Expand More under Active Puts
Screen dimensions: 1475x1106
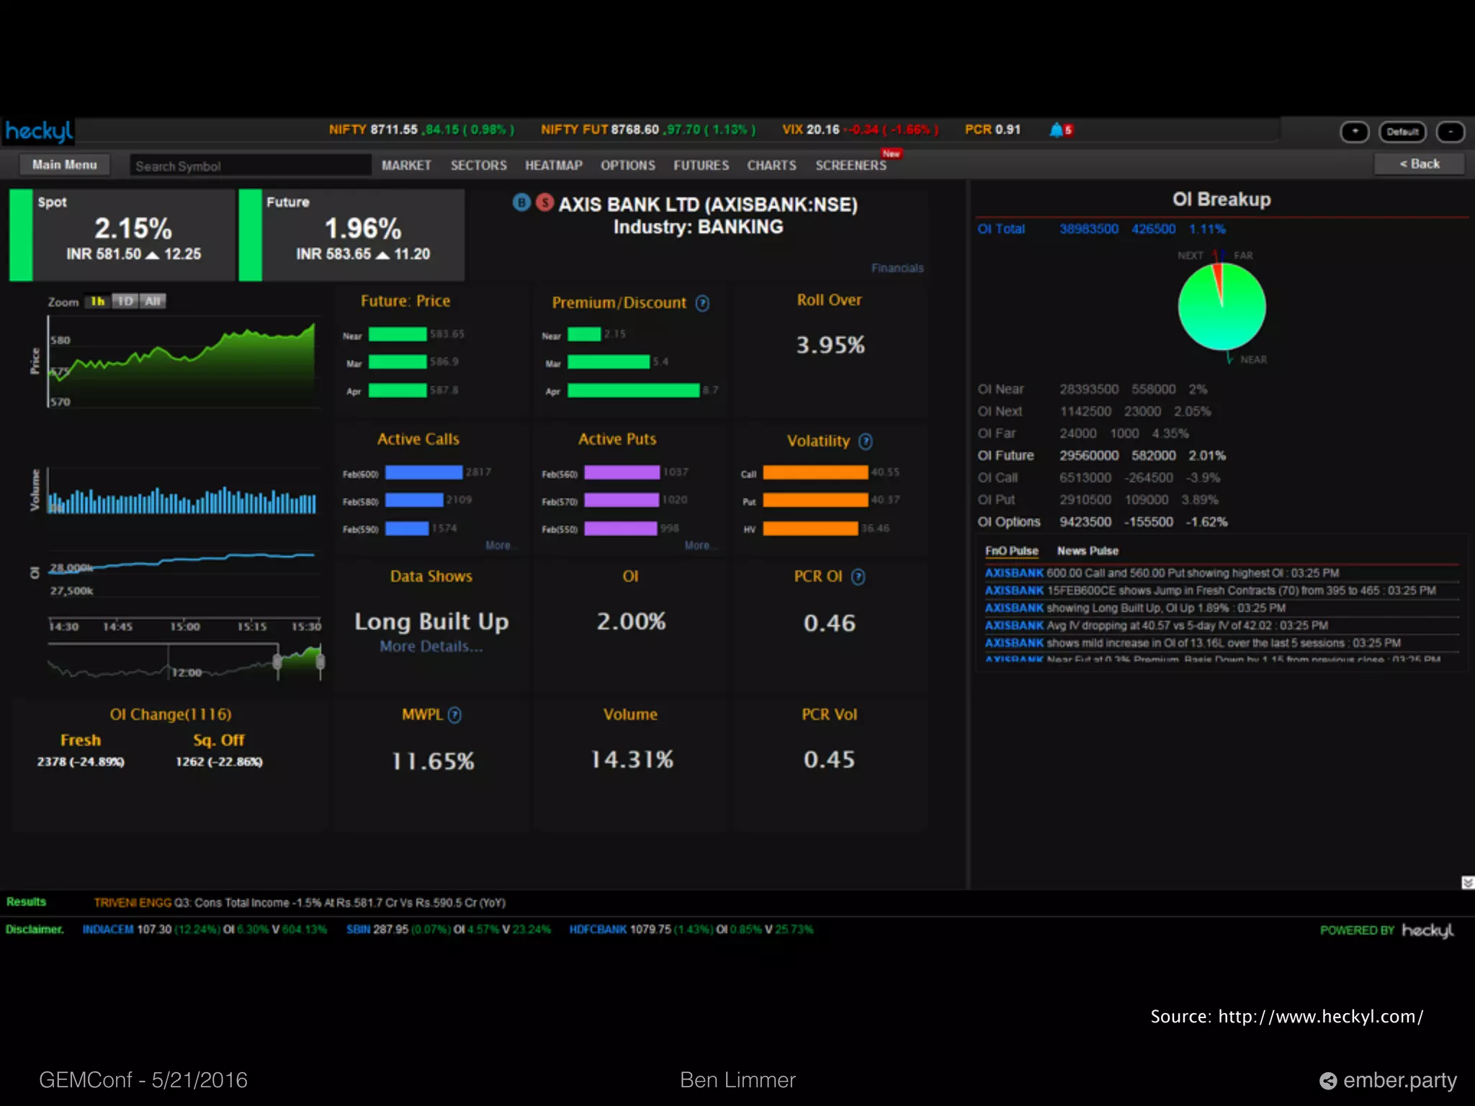697,546
